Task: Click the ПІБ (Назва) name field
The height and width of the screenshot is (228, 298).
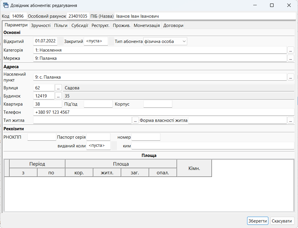Action: tap(205, 16)
